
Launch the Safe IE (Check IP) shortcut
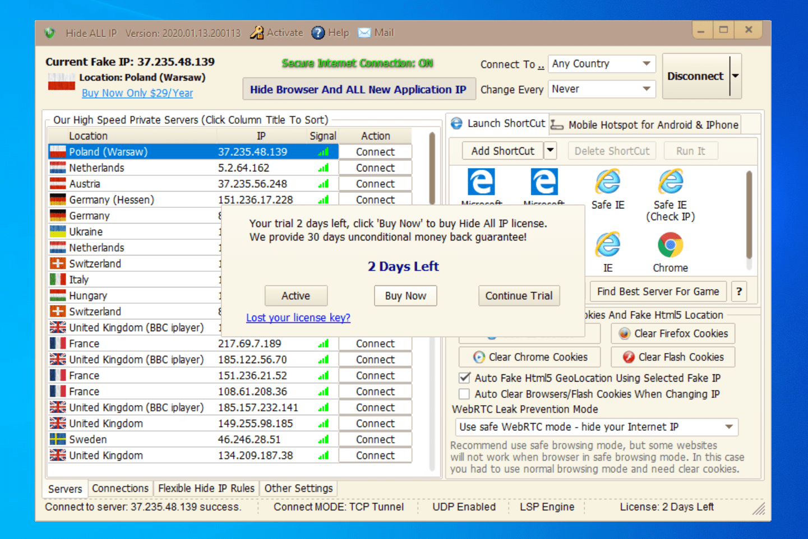[x=671, y=195]
